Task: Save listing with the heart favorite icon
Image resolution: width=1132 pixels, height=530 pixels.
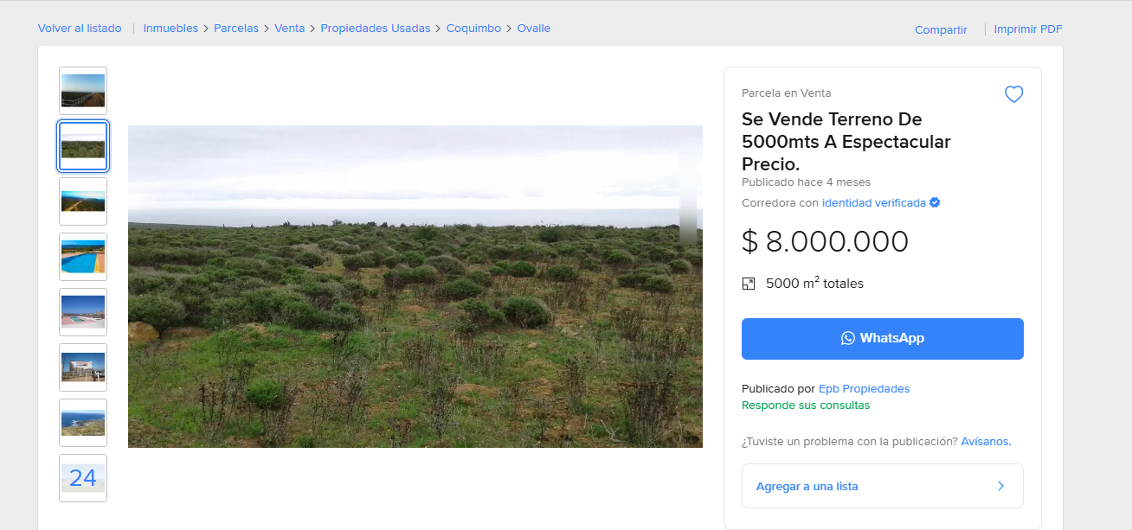Action: 1013,94
